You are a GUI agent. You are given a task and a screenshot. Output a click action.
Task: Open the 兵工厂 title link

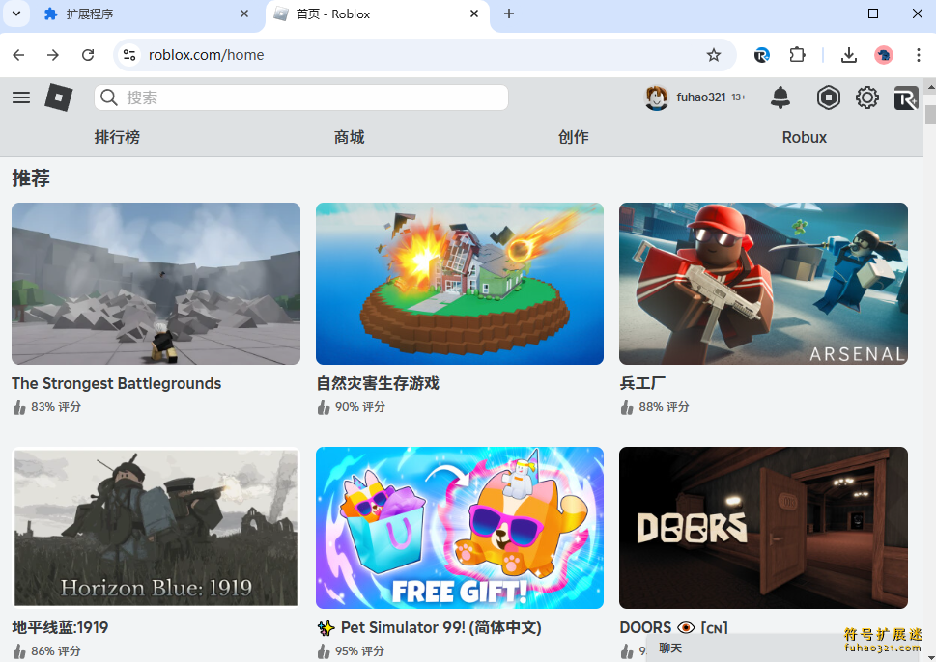coord(642,383)
